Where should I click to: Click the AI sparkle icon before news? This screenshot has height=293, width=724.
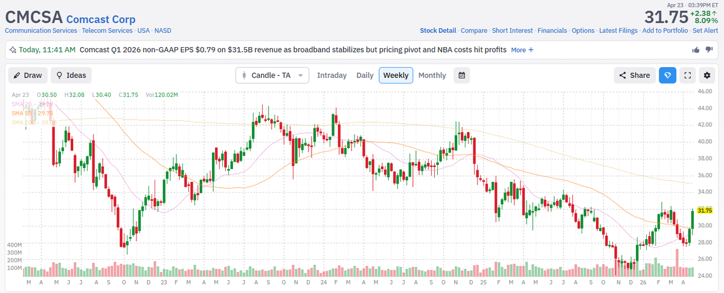pos(13,50)
